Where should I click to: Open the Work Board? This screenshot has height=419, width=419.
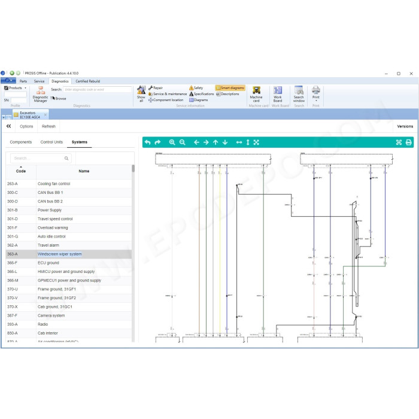(278, 94)
